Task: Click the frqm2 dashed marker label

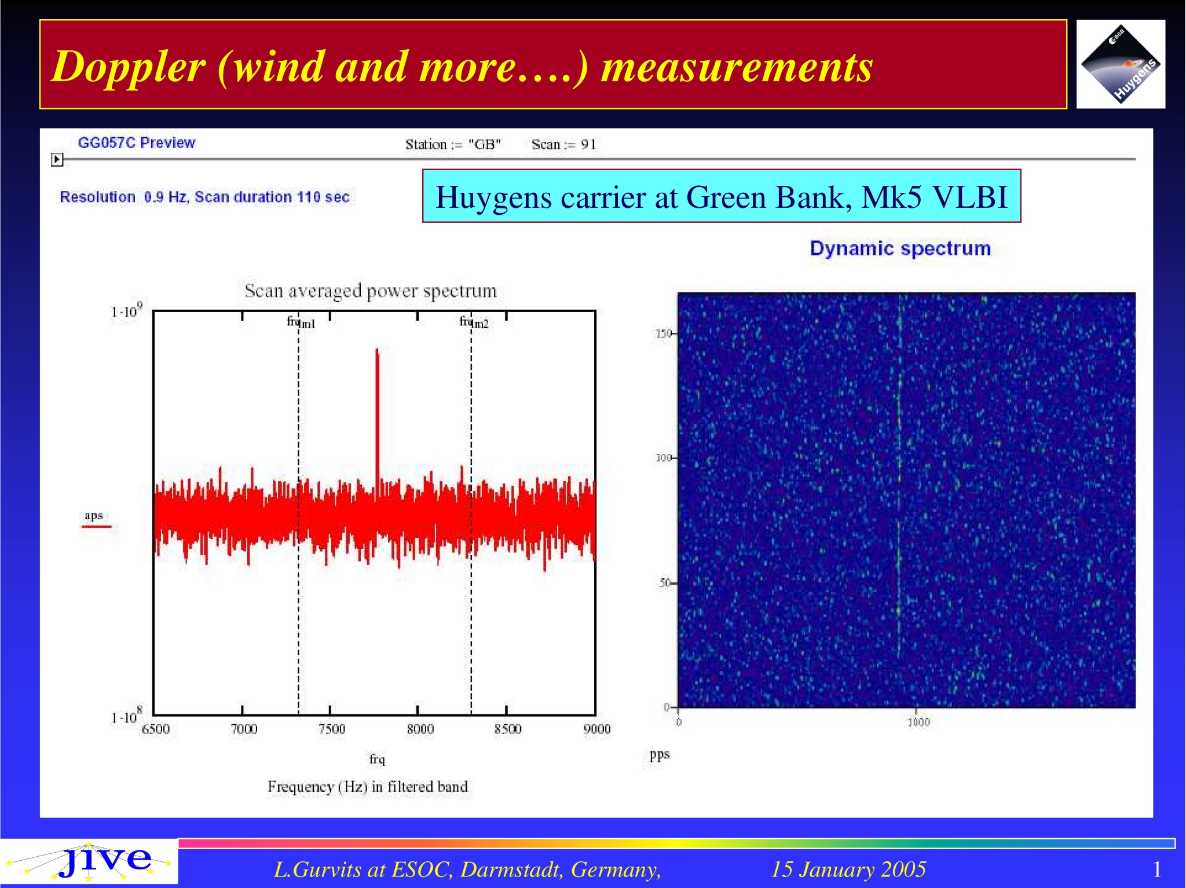Action: click(474, 322)
